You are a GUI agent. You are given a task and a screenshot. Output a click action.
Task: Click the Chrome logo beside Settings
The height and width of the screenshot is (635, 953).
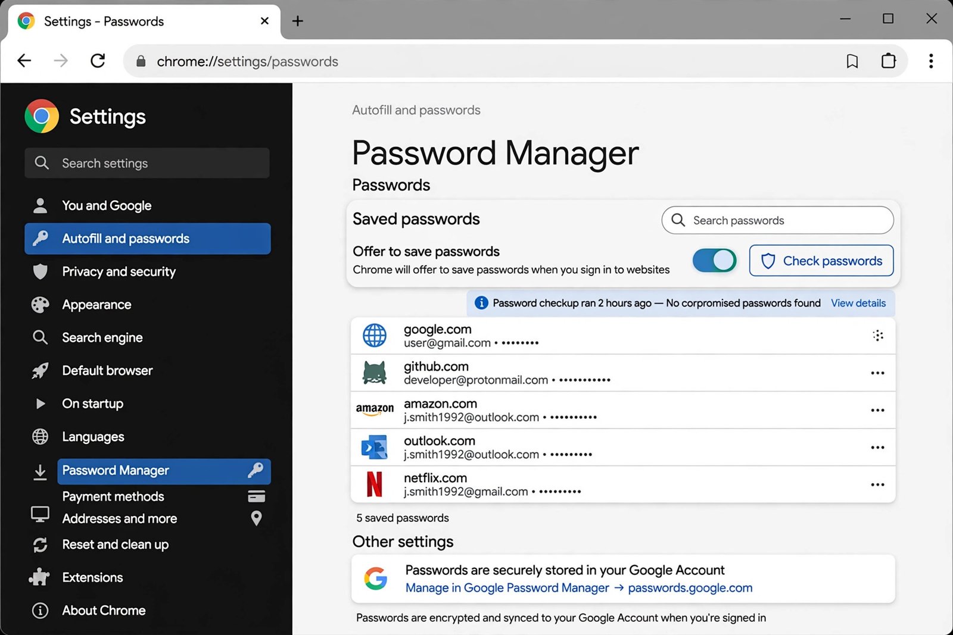pyautogui.click(x=42, y=116)
